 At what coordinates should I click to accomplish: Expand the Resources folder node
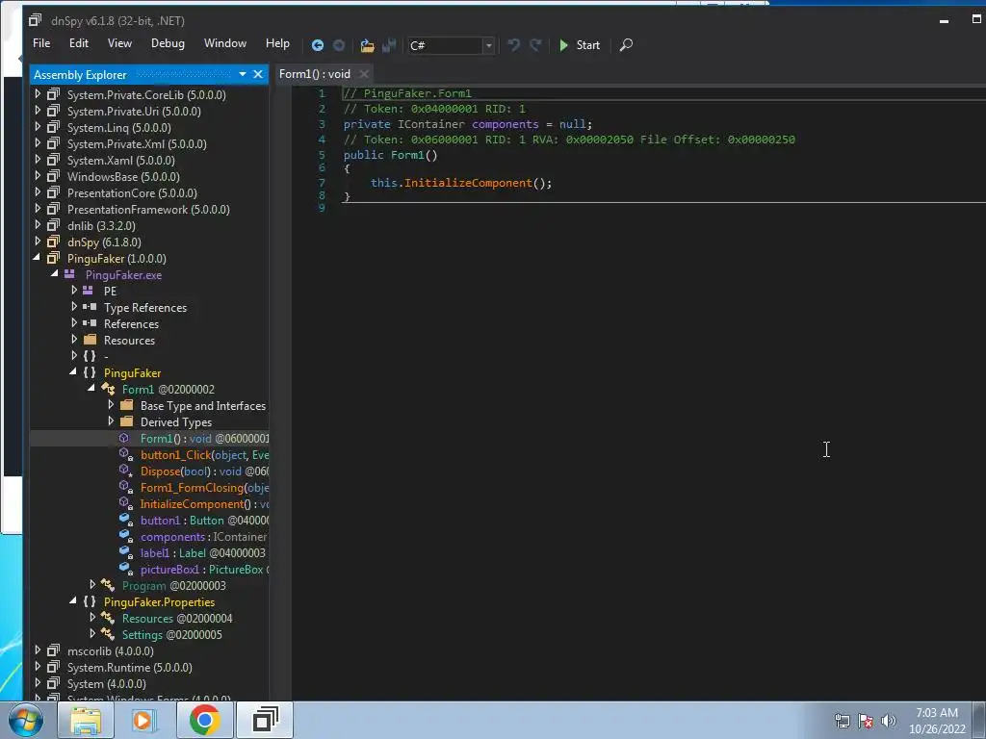(x=74, y=340)
